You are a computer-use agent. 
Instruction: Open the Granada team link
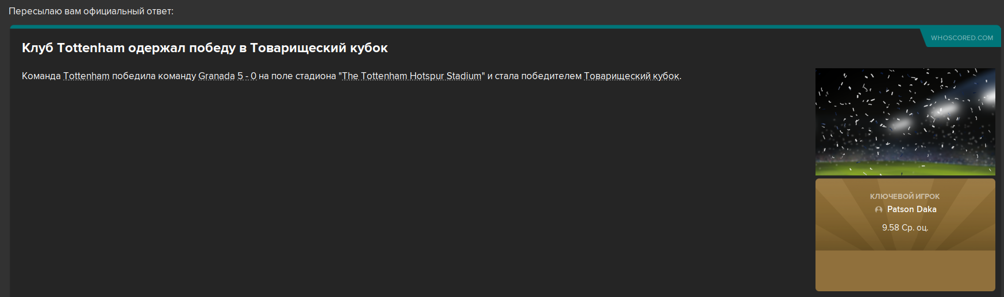[217, 76]
